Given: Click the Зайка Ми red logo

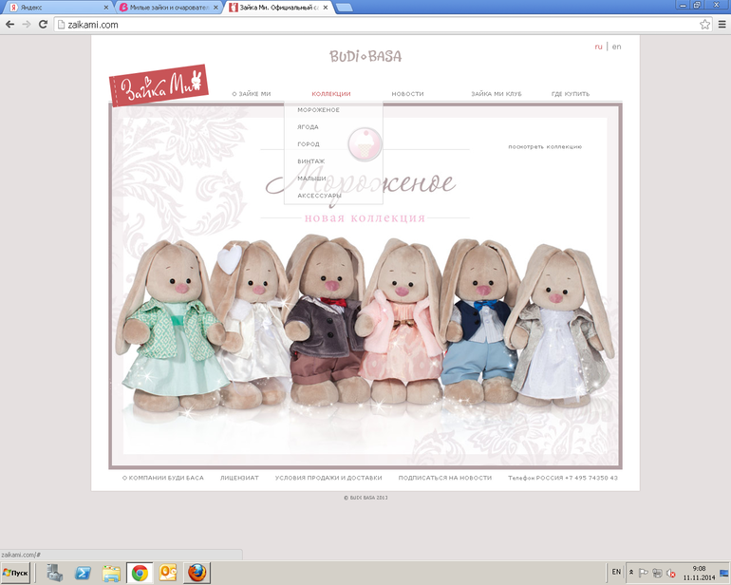Looking at the screenshot, I should point(159,85).
